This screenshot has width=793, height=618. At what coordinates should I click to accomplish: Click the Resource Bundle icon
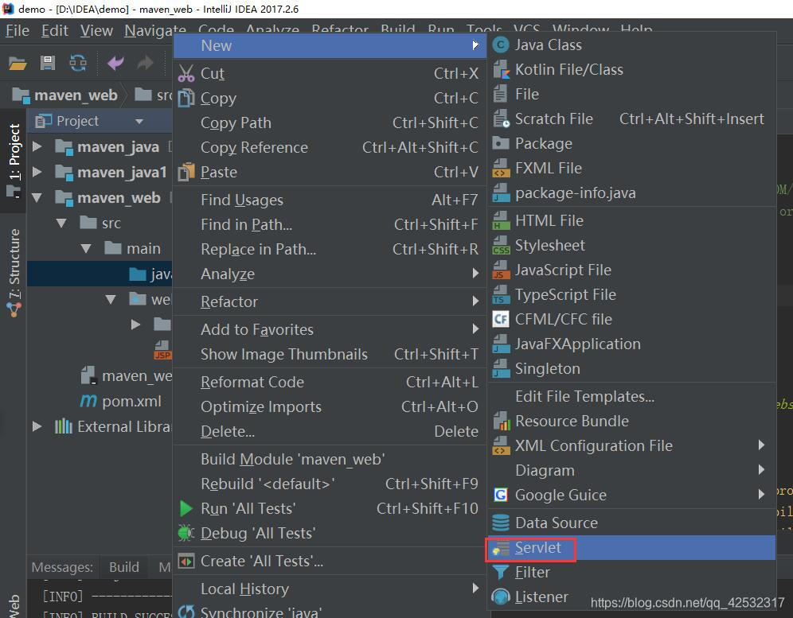point(501,421)
